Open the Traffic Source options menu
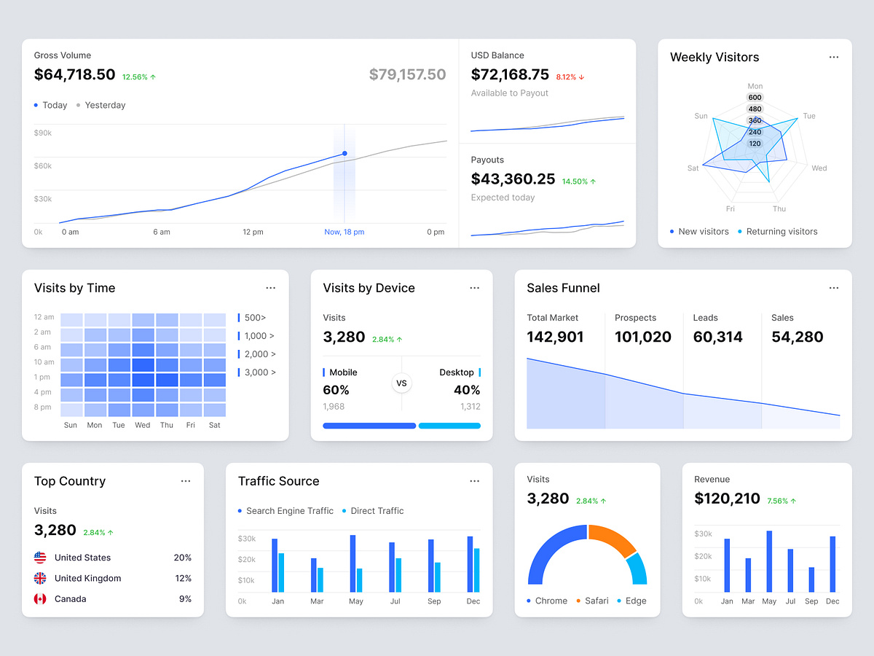This screenshot has width=874, height=656. [474, 481]
